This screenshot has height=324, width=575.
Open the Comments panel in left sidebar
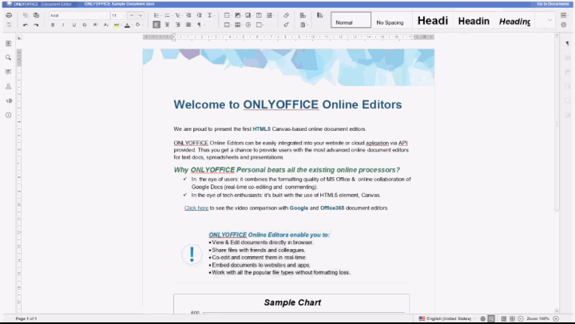(9, 72)
